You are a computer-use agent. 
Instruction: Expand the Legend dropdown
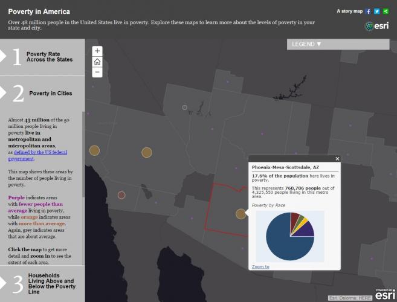click(307, 44)
